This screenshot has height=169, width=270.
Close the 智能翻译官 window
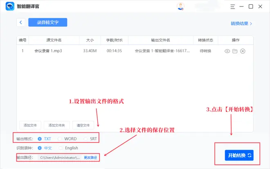click(x=260, y=7)
